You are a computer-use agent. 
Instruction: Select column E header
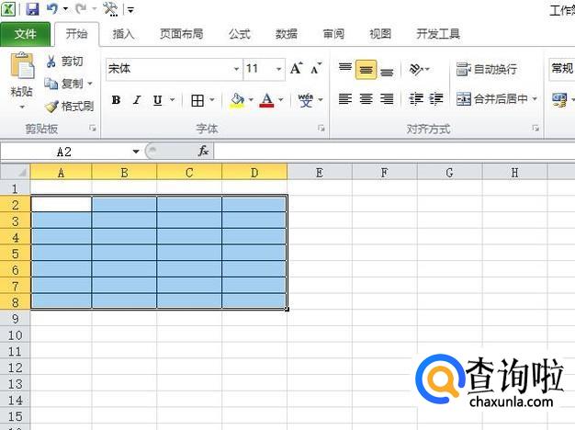point(319,172)
